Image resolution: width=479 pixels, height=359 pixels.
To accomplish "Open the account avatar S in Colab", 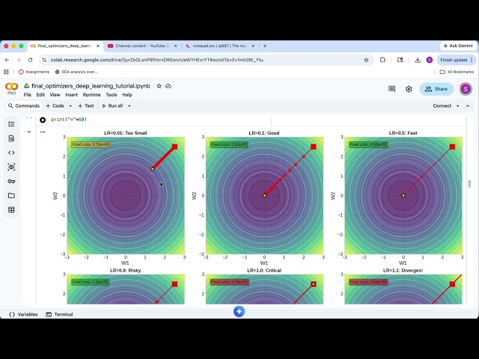I will [466, 89].
